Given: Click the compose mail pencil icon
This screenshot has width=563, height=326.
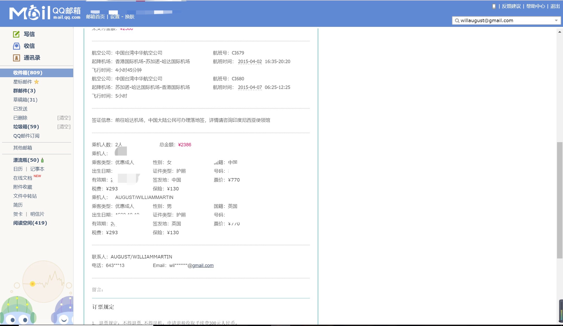Looking at the screenshot, I should pyautogui.click(x=16, y=34).
